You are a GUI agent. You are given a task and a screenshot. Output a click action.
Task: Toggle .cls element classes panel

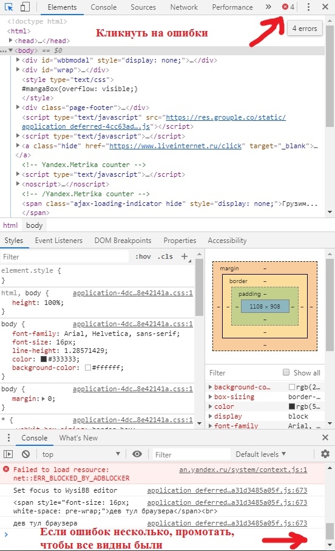coord(165,256)
